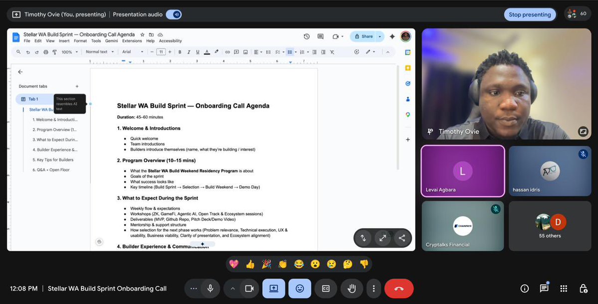Send the clapping hands reaction
The width and height of the screenshot is (598, 304).
283,264
